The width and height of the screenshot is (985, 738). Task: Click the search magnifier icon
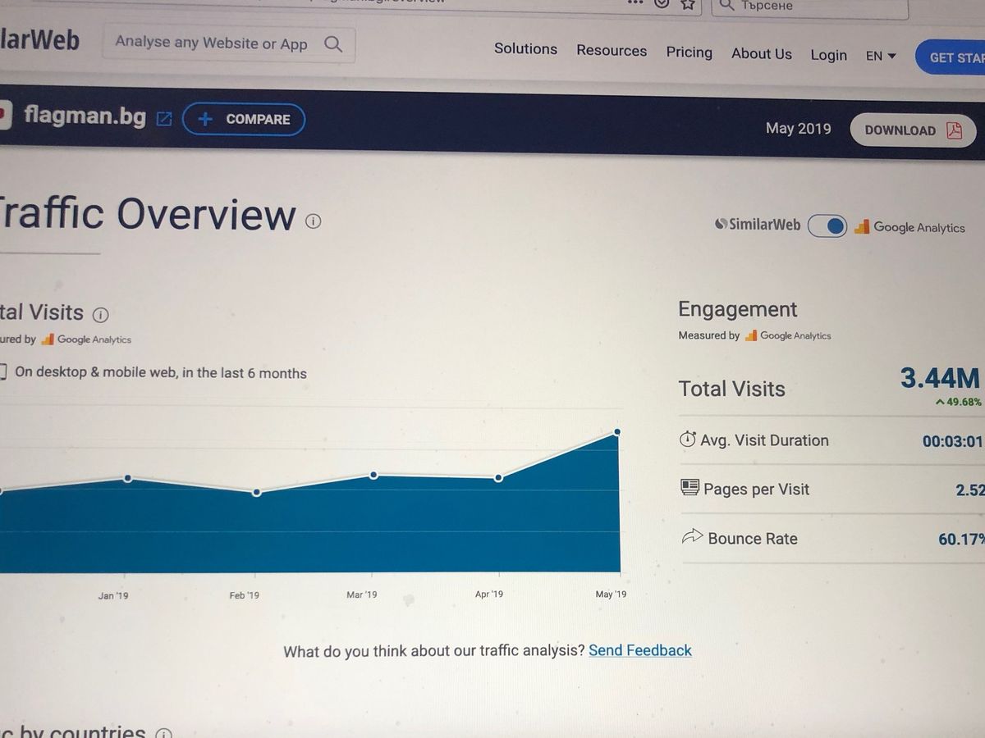click(332, 44)
